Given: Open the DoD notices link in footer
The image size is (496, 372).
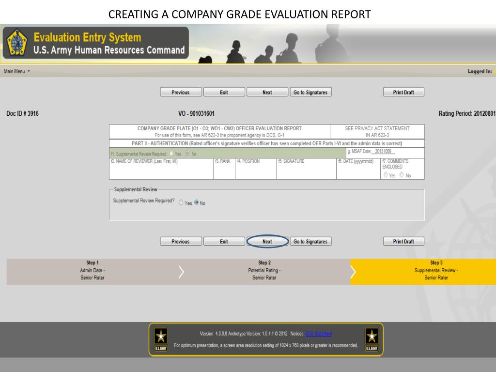Looking at the screenshot, I should click(319, 334).
